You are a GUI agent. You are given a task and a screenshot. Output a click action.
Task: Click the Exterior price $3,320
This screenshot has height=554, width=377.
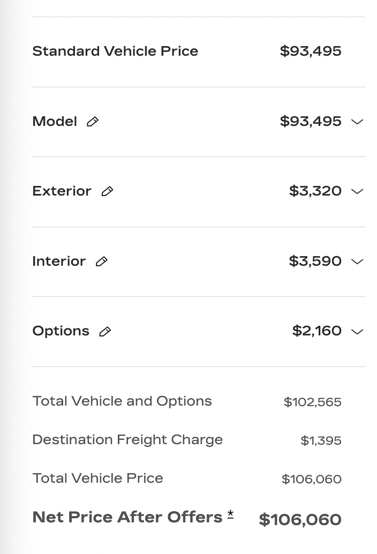click(315, 191)
